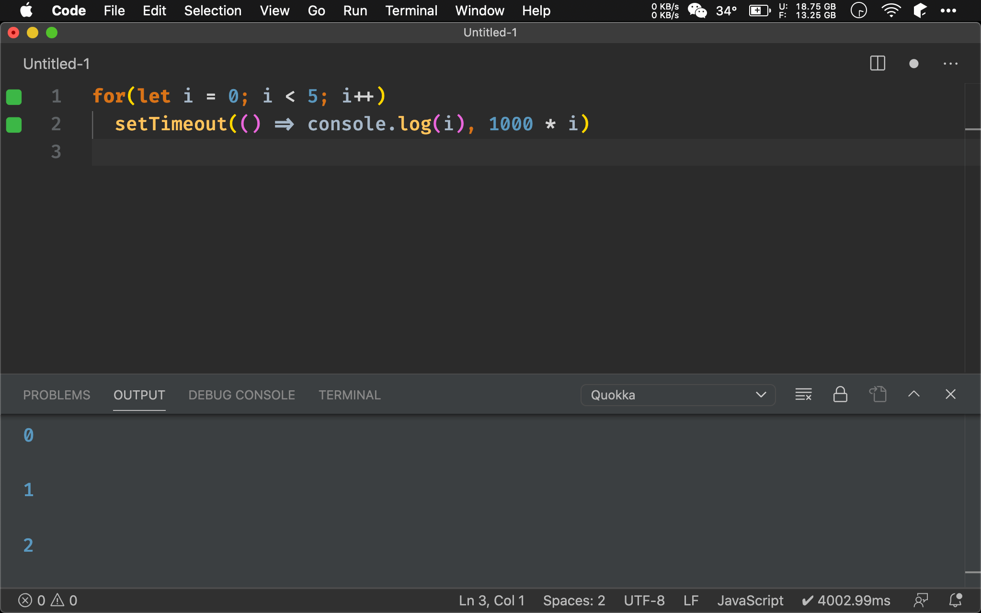This screenshot has height=613, width=981.
Task: Click the notifications bell in status bar
Action: pos(956,600)
